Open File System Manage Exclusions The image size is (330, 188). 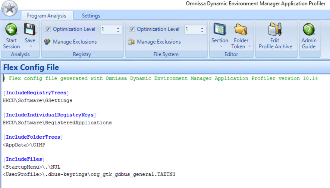click(x=159, y=42)
